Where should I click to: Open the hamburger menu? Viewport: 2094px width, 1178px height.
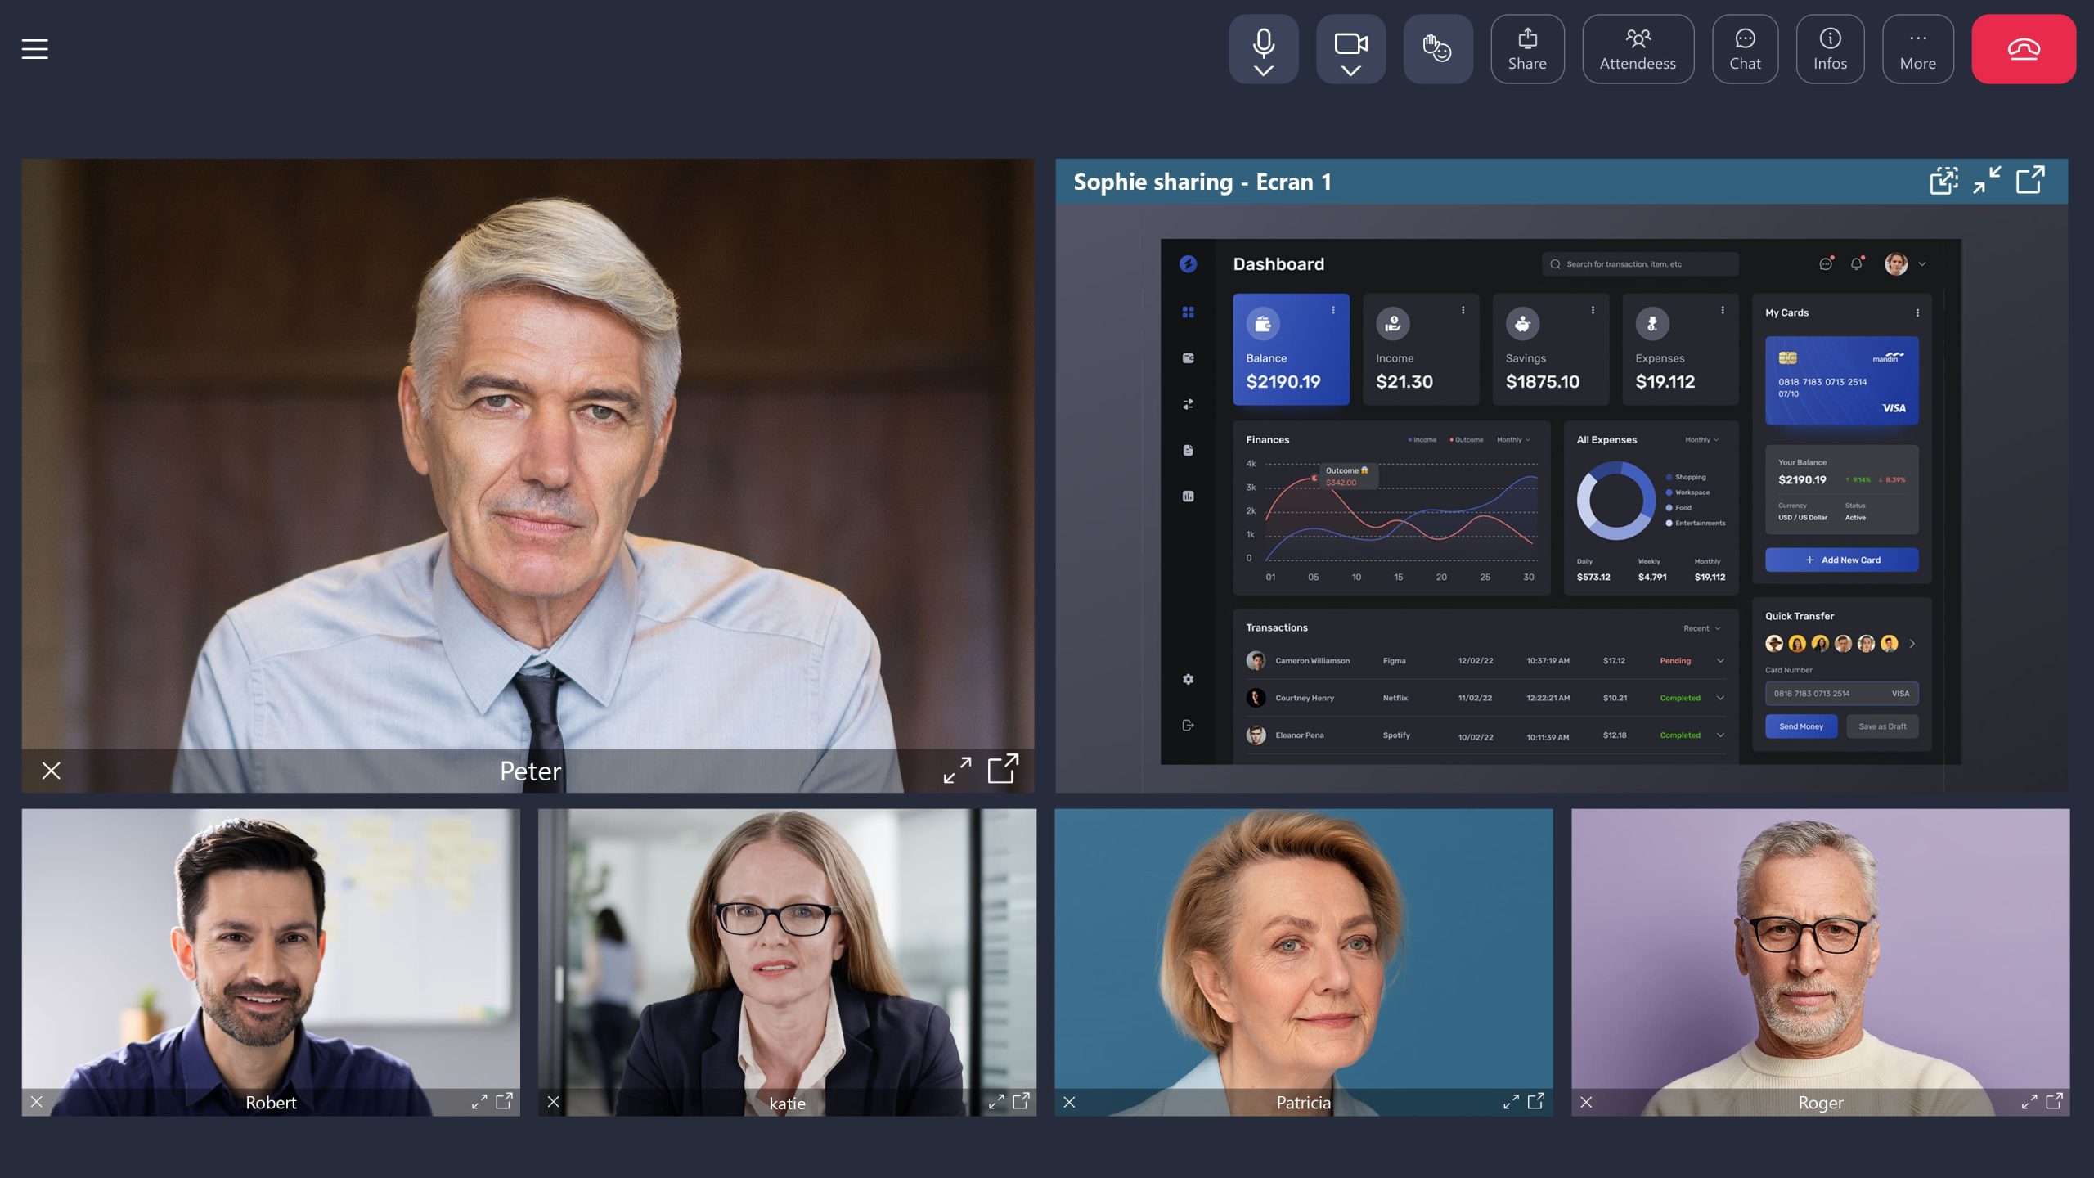[x=34, y=49]
